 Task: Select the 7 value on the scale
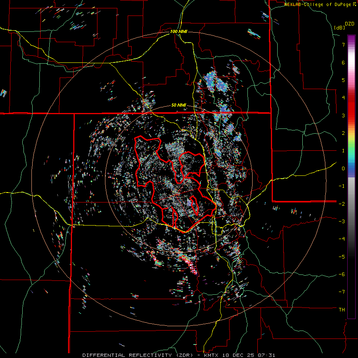click(343, 45)
